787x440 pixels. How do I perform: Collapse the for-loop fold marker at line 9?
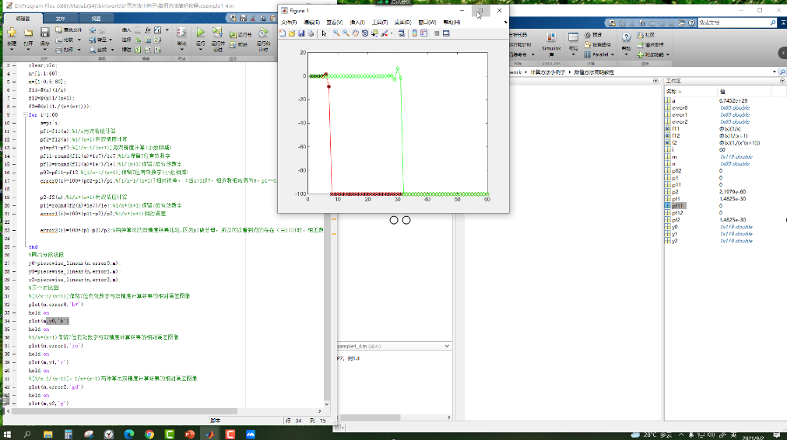click(25, 115)
